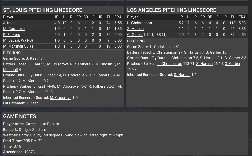The image size is (252, 156).
Task: Open winning pitcher M. Bacsik's table entry
Action: coord(12,40)
